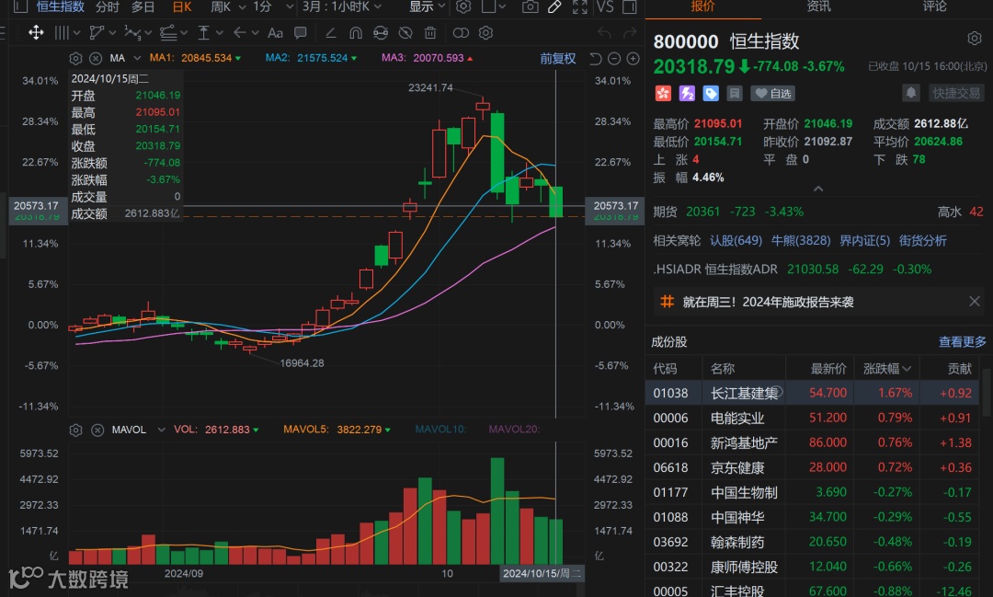Open 街货分析 street analysis link
The width and height of the screenshot is (993, 597).
(x=923, y=241)
